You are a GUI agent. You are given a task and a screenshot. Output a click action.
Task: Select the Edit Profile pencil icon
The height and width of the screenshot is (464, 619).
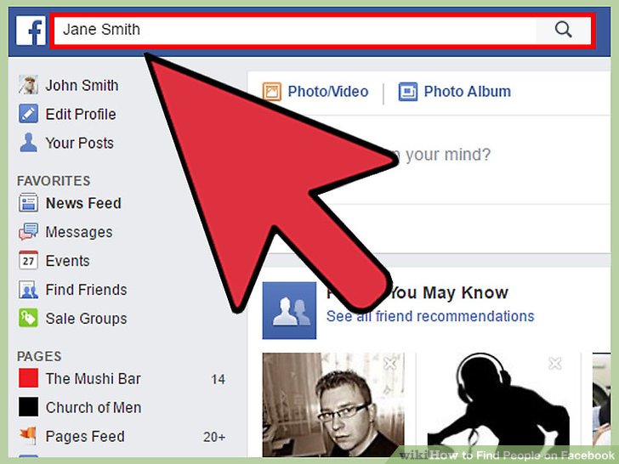pyautogui.click(x=28, y=114)
